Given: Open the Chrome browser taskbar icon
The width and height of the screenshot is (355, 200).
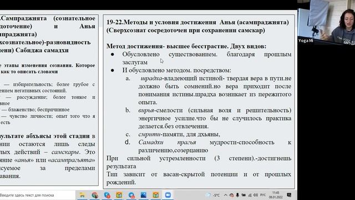Looking at the screenshot, I should [x=95, y=195].
